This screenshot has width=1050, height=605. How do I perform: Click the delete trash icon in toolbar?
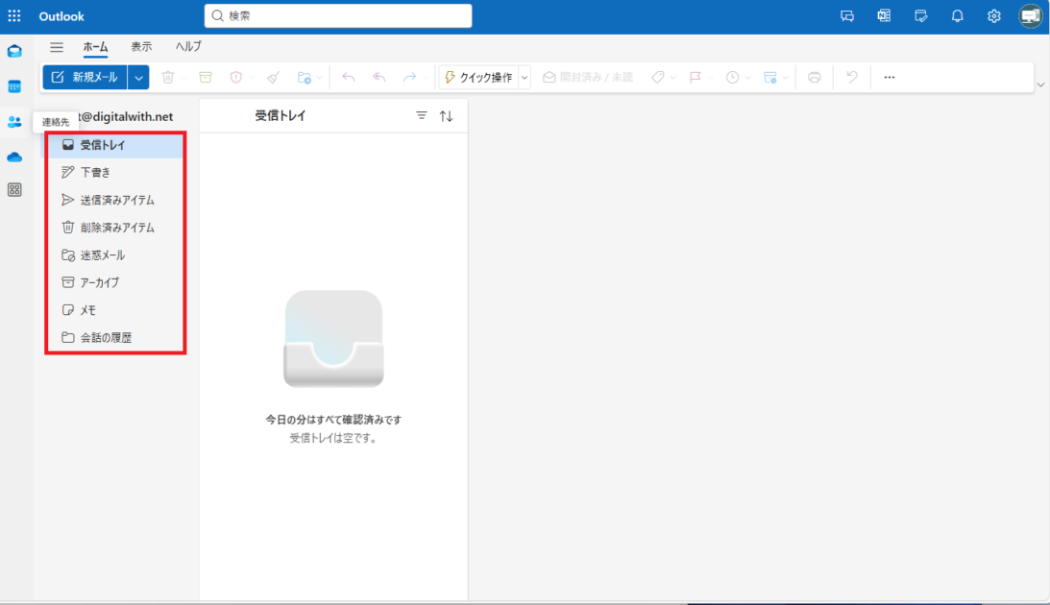168,78
